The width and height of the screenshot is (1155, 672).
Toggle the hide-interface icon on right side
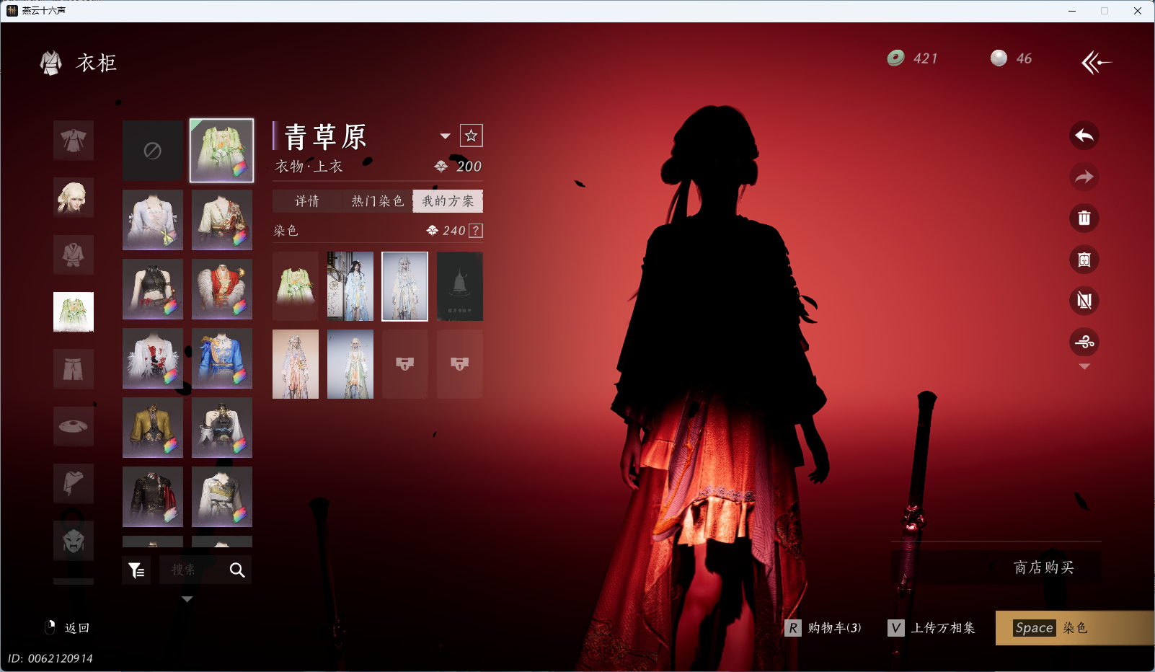click(x=1084, y=301)
